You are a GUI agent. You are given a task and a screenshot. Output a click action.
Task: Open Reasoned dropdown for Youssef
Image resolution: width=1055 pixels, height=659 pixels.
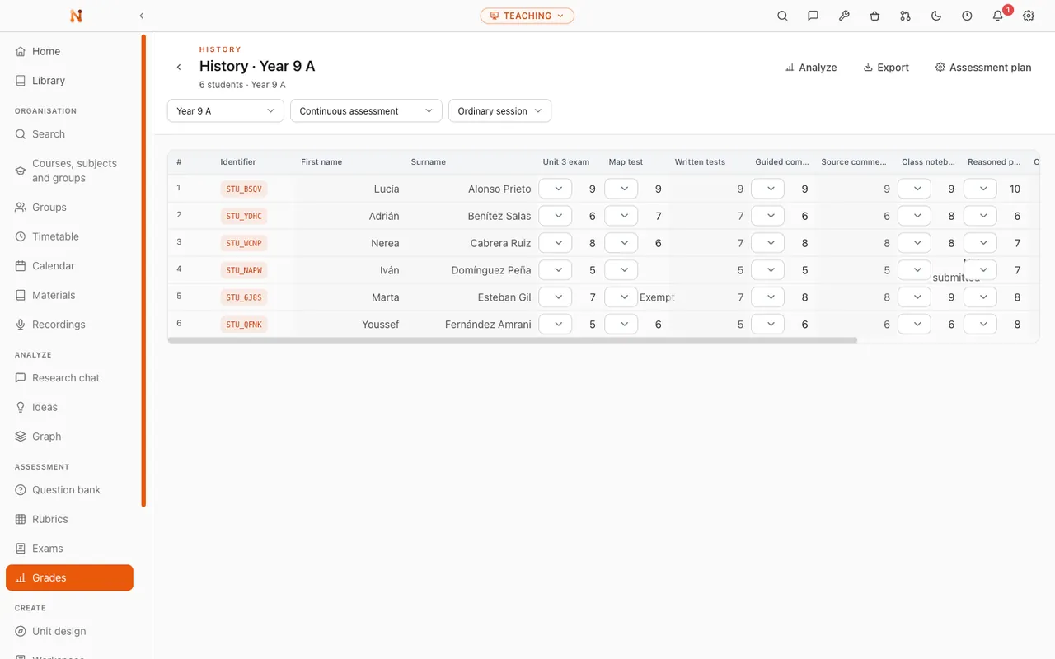(x=981, y=325)
